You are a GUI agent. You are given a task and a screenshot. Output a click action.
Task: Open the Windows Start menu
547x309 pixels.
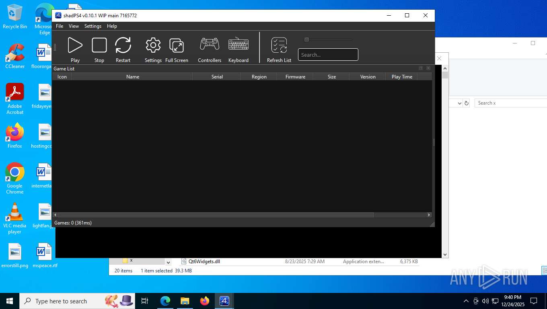(x=9, y=301)
